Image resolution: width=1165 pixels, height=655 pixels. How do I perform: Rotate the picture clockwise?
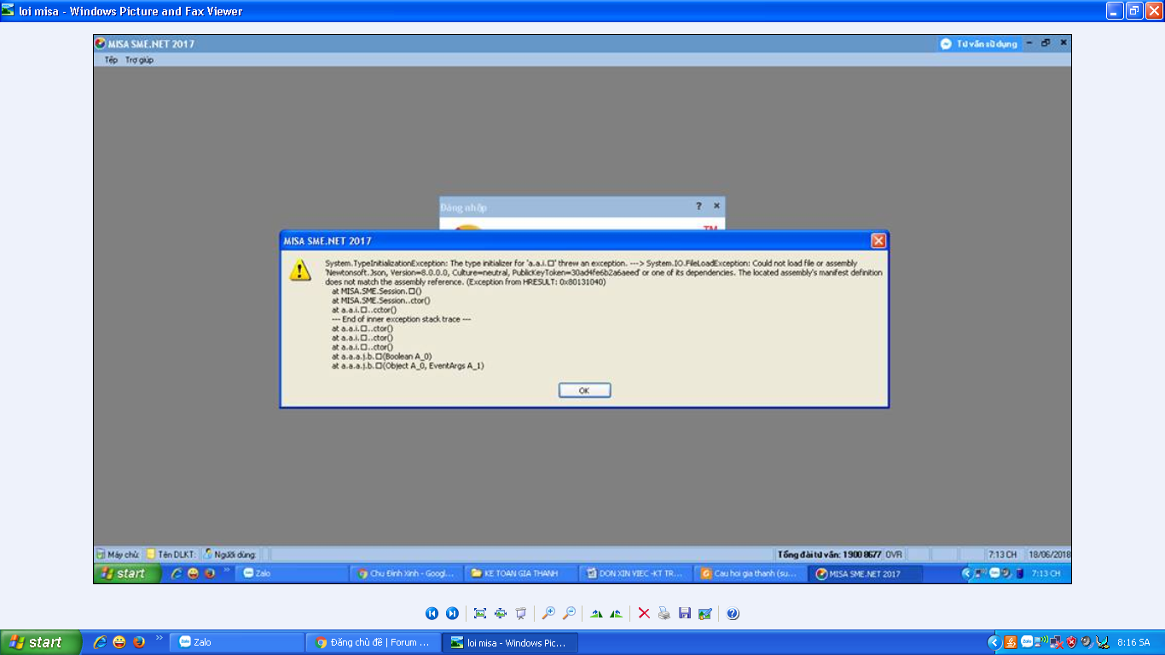pyautogui.click(x=596, y=613)
